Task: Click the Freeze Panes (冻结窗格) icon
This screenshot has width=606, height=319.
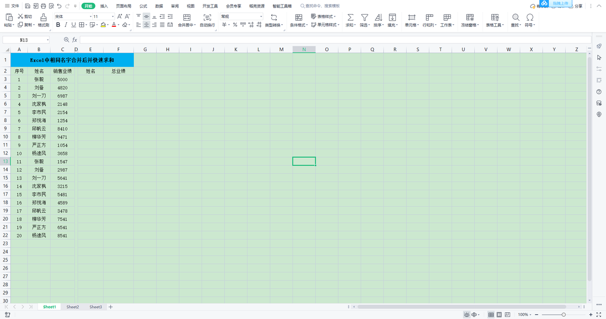Action: (x=470, y=17)
